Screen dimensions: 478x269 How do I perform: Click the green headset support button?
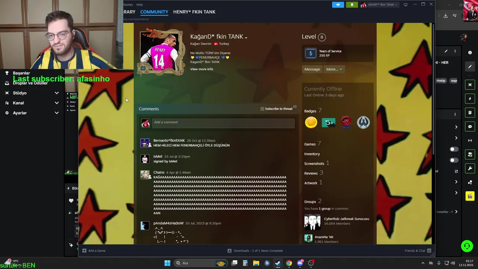[x=467, y=246]
